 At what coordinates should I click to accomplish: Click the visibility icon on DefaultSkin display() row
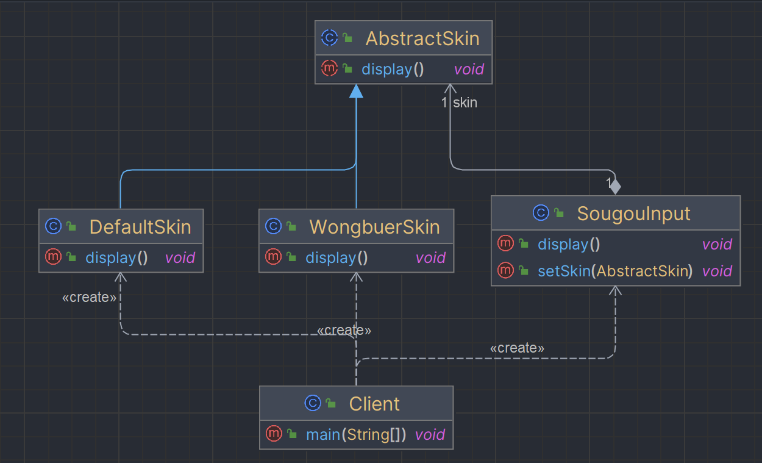(x=71, y=257)
